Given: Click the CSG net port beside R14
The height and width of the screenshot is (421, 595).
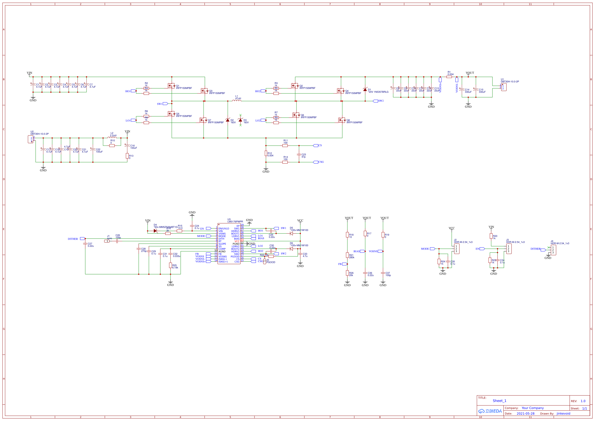Looking at the screenshot, I should tap(316, 162).
